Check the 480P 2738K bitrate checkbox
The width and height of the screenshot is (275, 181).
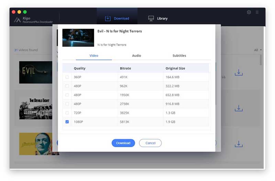pyautogui.click(x=67, y=104)
